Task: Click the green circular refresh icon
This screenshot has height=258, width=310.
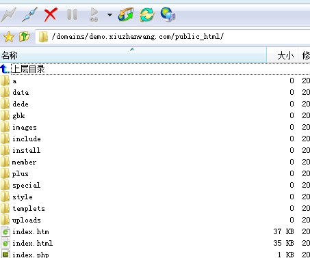Action: click(147, 15)
